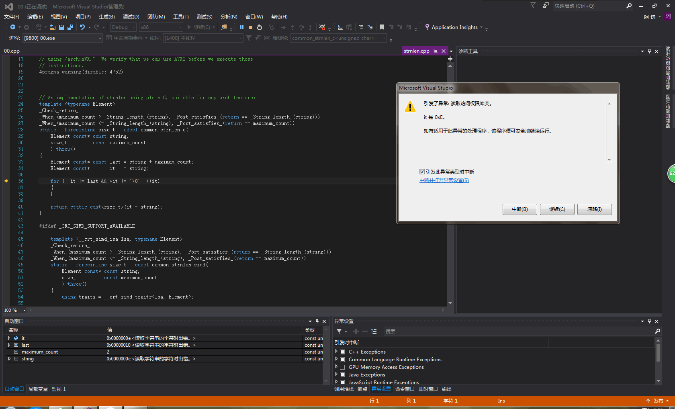This screenshot has width=675, height=409.
Task: Click the bookmark toolbar icon
Action: (x=382, y=27)
